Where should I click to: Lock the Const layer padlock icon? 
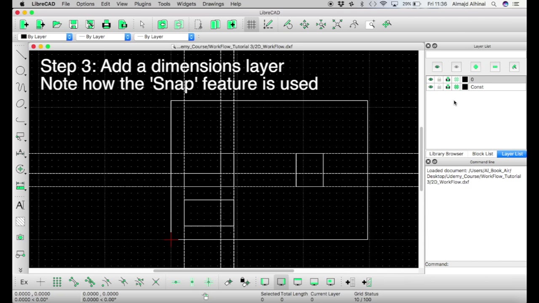tap(439, 87)
